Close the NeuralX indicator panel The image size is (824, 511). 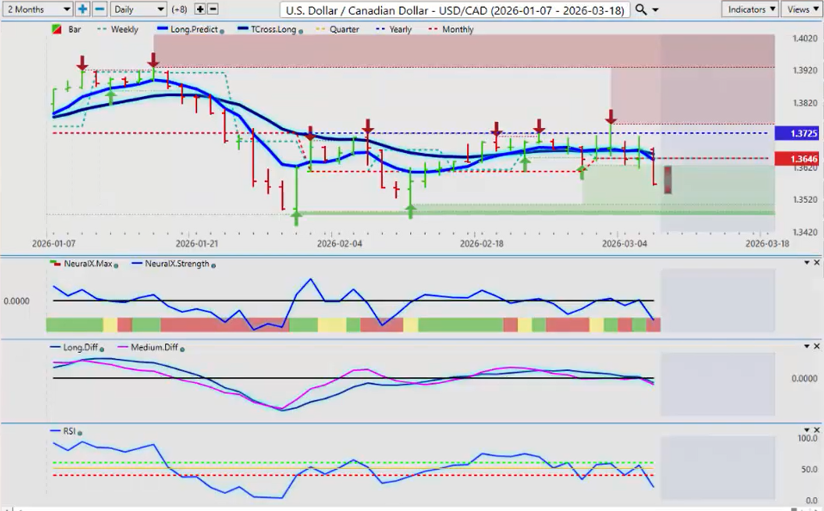[x=816, y=262]
